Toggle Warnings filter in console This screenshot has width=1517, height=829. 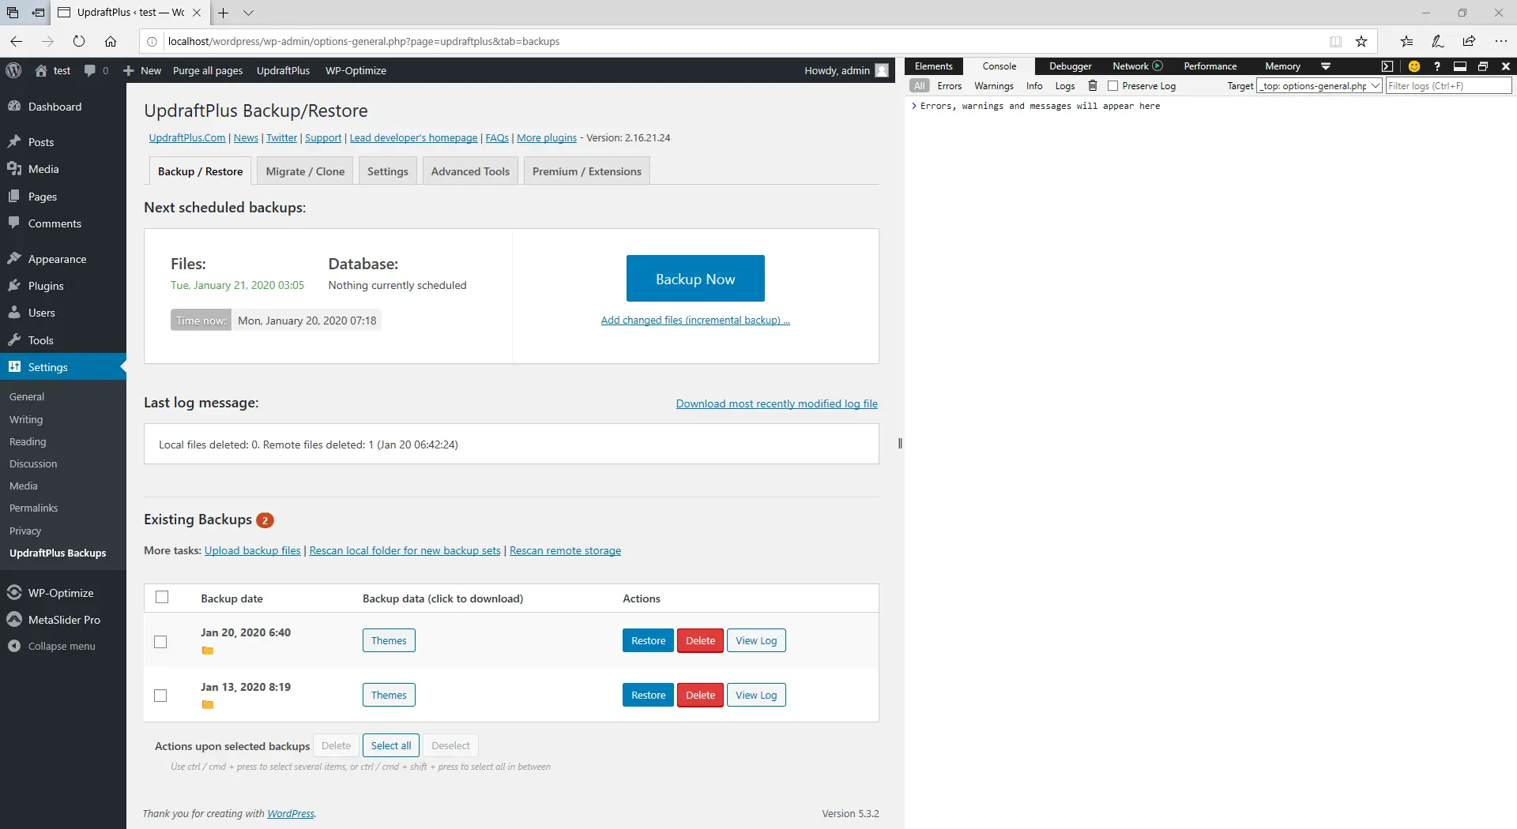click(x=994, y=85)
